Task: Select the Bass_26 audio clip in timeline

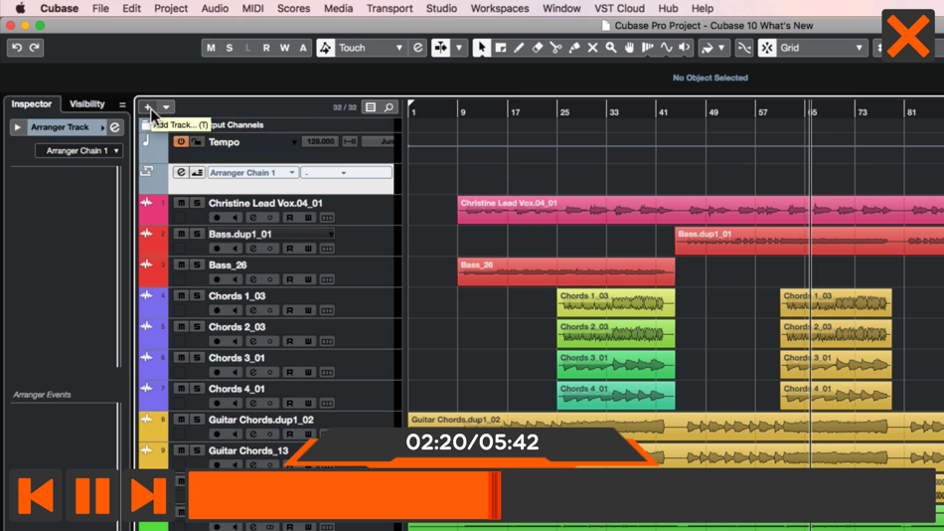Action: [x=565, y=271]
